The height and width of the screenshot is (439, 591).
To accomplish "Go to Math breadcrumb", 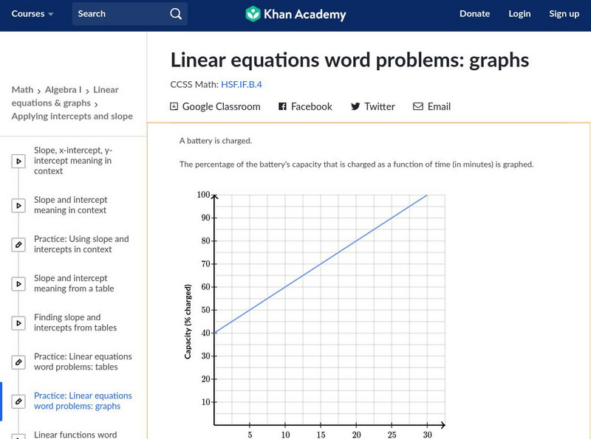I will click(x=22, y=90).
